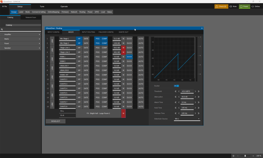This screenshot has height=158, width=263.
Task: Unmute Stage Line 2 channel M button
Action: point(123,52)
